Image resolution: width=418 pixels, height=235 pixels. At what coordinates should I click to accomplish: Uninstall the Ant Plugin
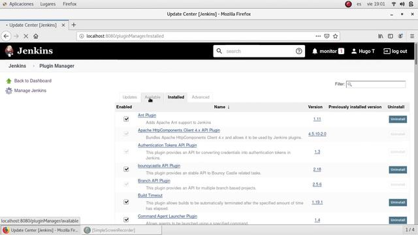click(x=398, y=119)
